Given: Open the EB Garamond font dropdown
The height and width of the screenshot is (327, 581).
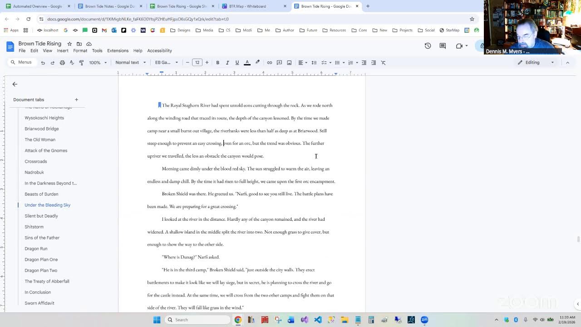Looking at the screenshot, I should tap(166, 63).
